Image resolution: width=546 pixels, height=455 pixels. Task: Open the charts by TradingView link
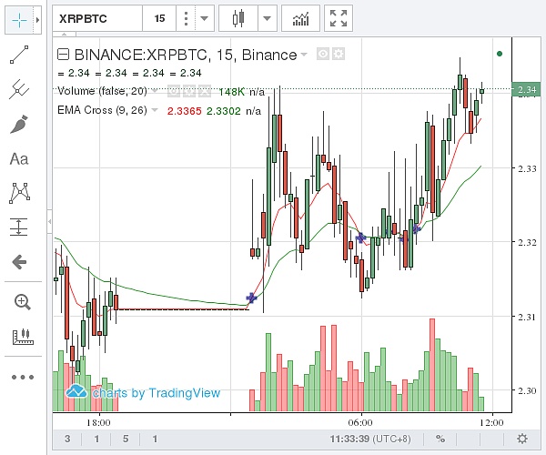144,393
